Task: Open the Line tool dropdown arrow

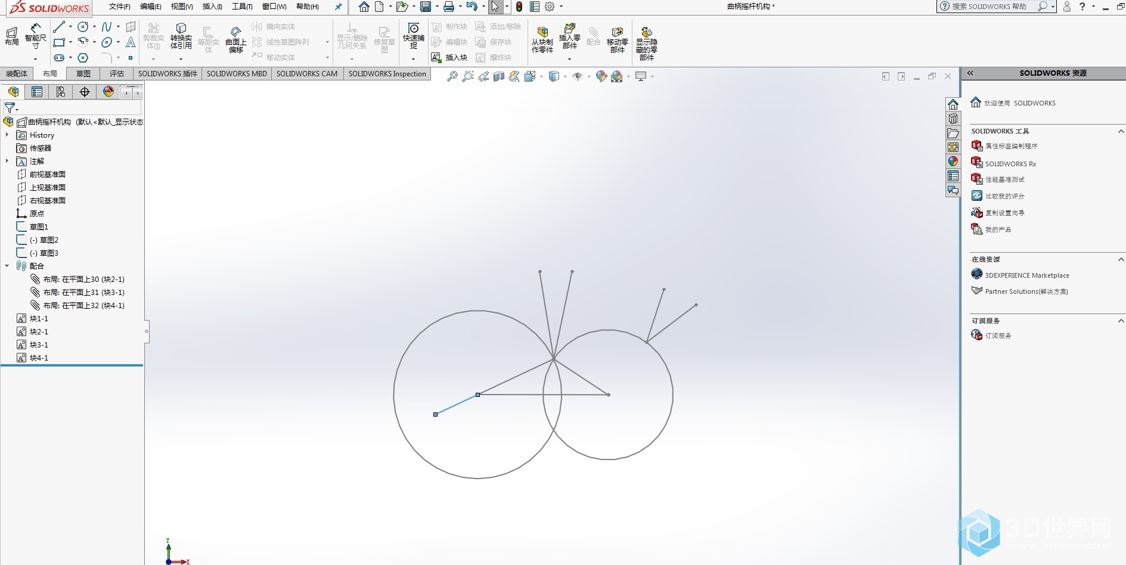Action: [70, 27]
